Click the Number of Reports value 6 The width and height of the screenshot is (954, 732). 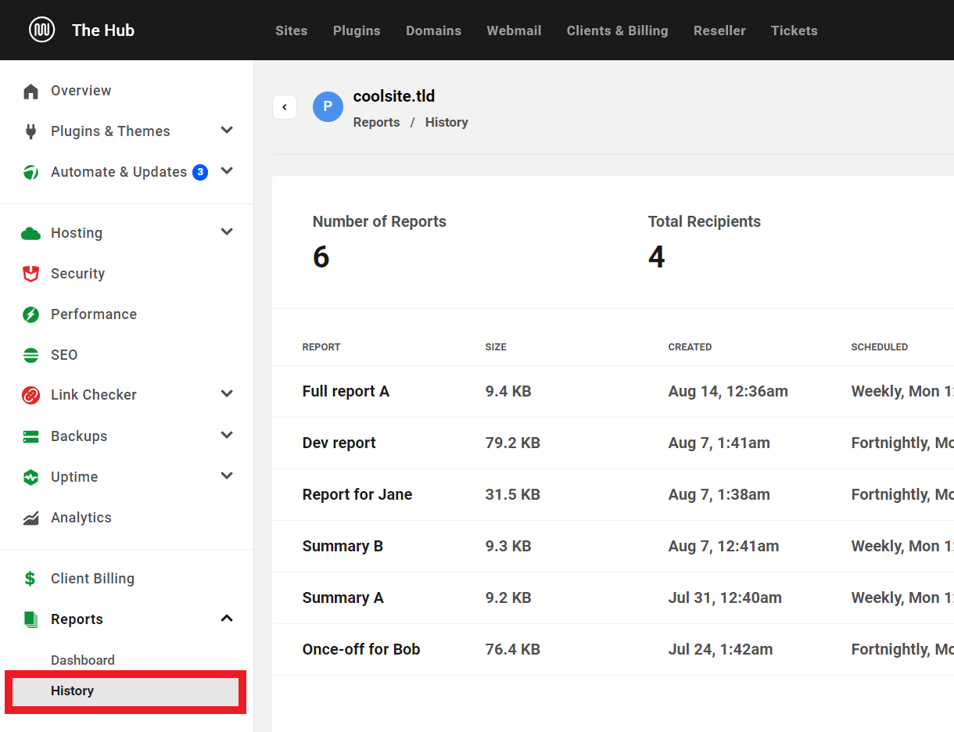point(321,257)
